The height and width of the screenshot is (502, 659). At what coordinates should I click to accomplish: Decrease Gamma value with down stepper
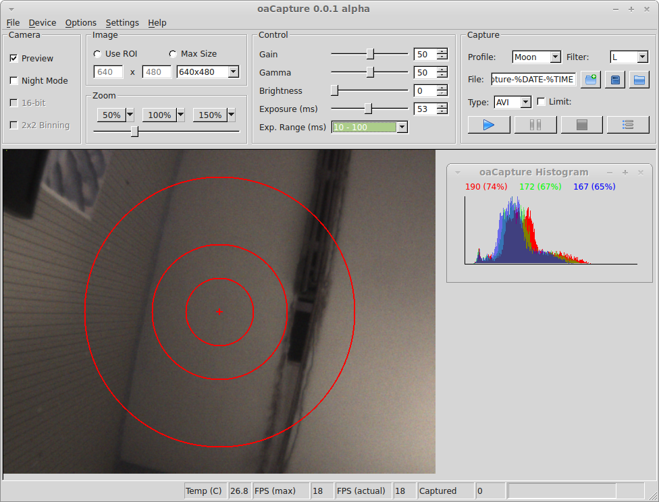pyautogui.click(x=442, y=75)
